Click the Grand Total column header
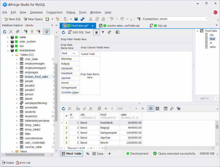This screenshot has height=167, width=220. (x=90, y=54)
